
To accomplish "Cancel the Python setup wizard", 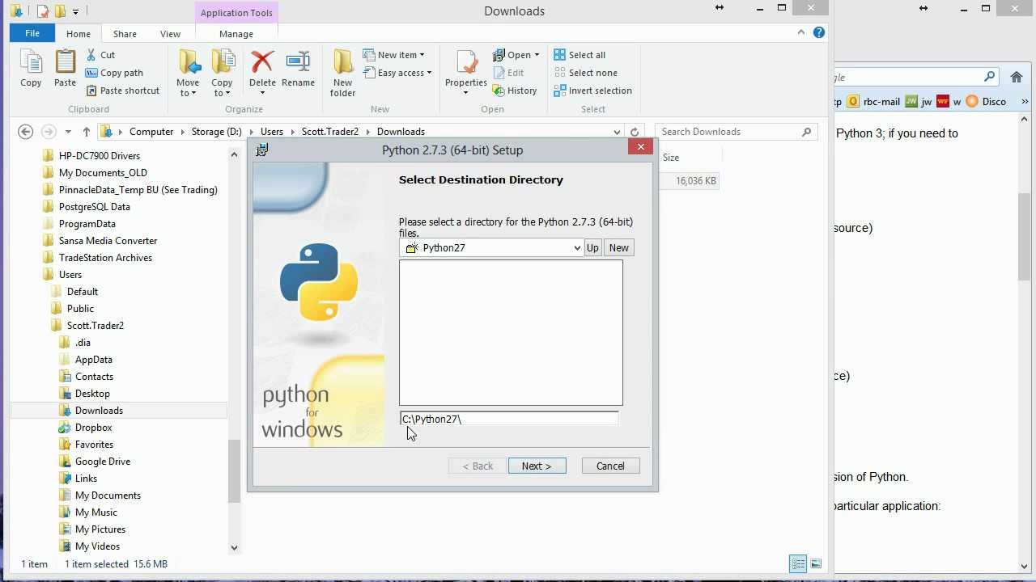I will pos(610,466).
